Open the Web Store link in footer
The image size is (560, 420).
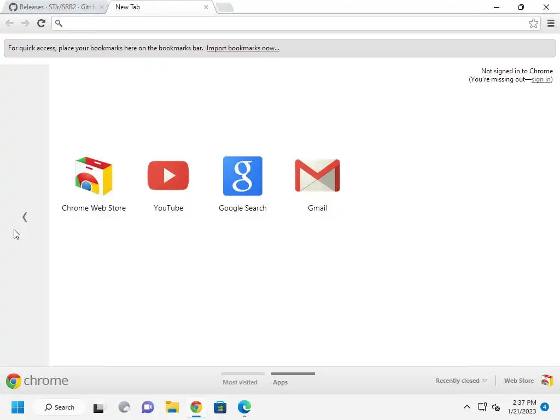(x=519, y=381)
